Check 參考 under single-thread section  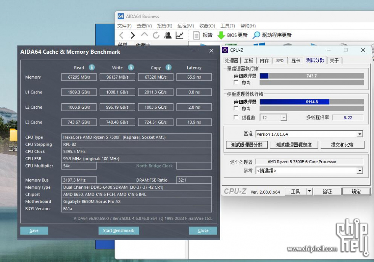pyautogui.click(x=236, y=82)
